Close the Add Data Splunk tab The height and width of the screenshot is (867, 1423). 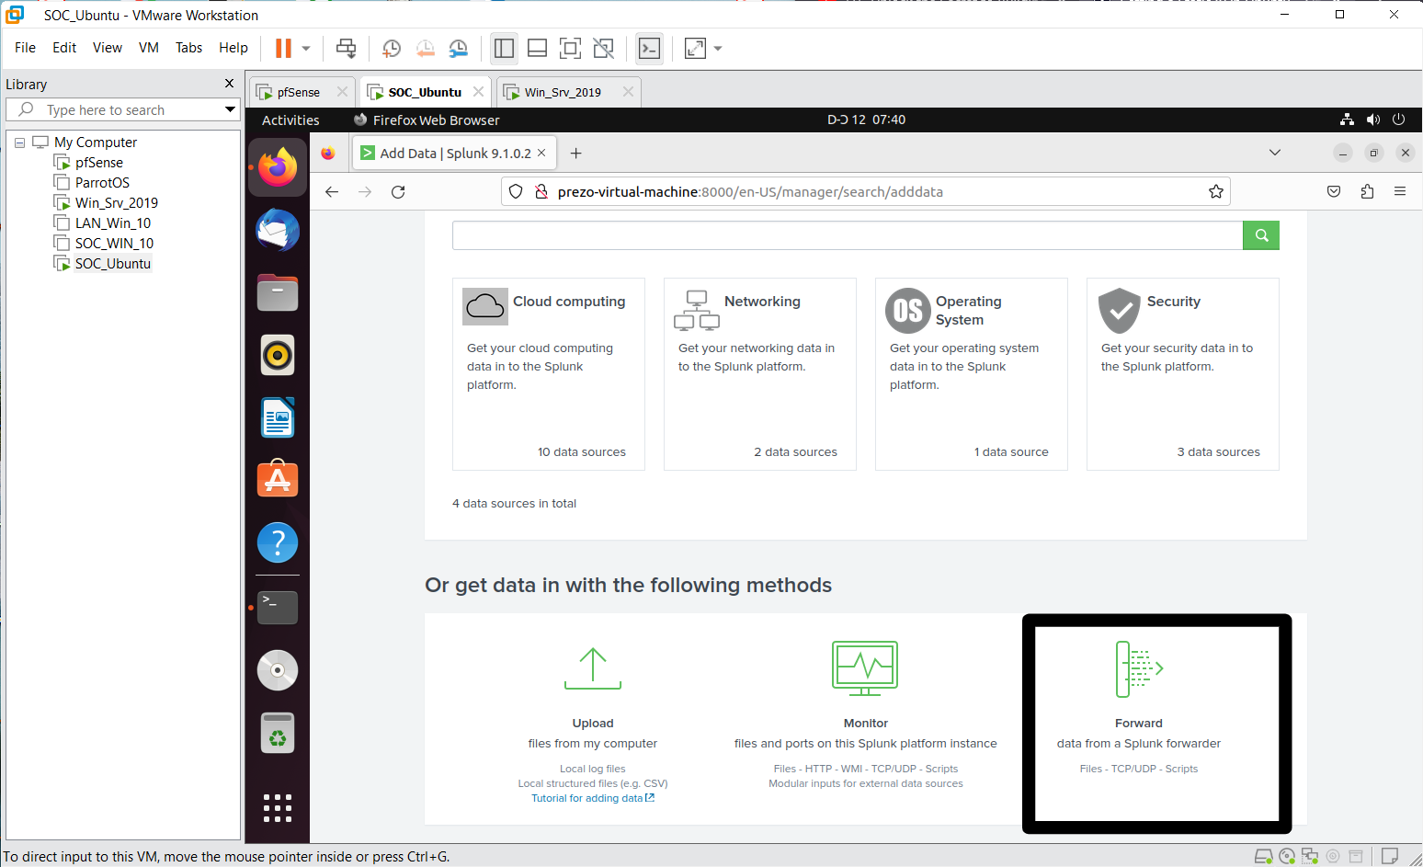coord(541,153)
